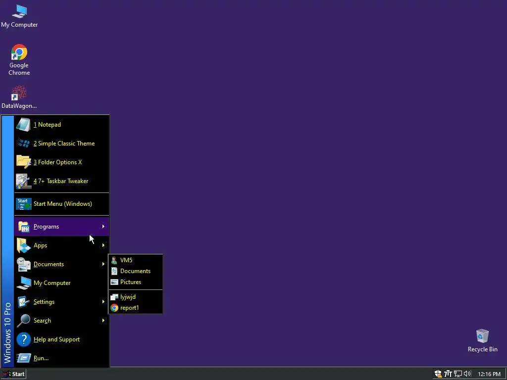Screen dimensions: 507x380
Task: Open the volume speaker tray icon
Action: pyautogui.click(x=467, y=374)
